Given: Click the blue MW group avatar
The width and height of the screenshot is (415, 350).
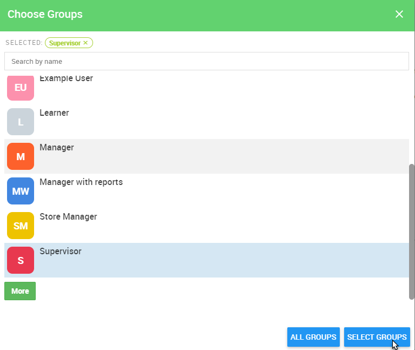Looking at the screenshot, I should click(21, 191).
